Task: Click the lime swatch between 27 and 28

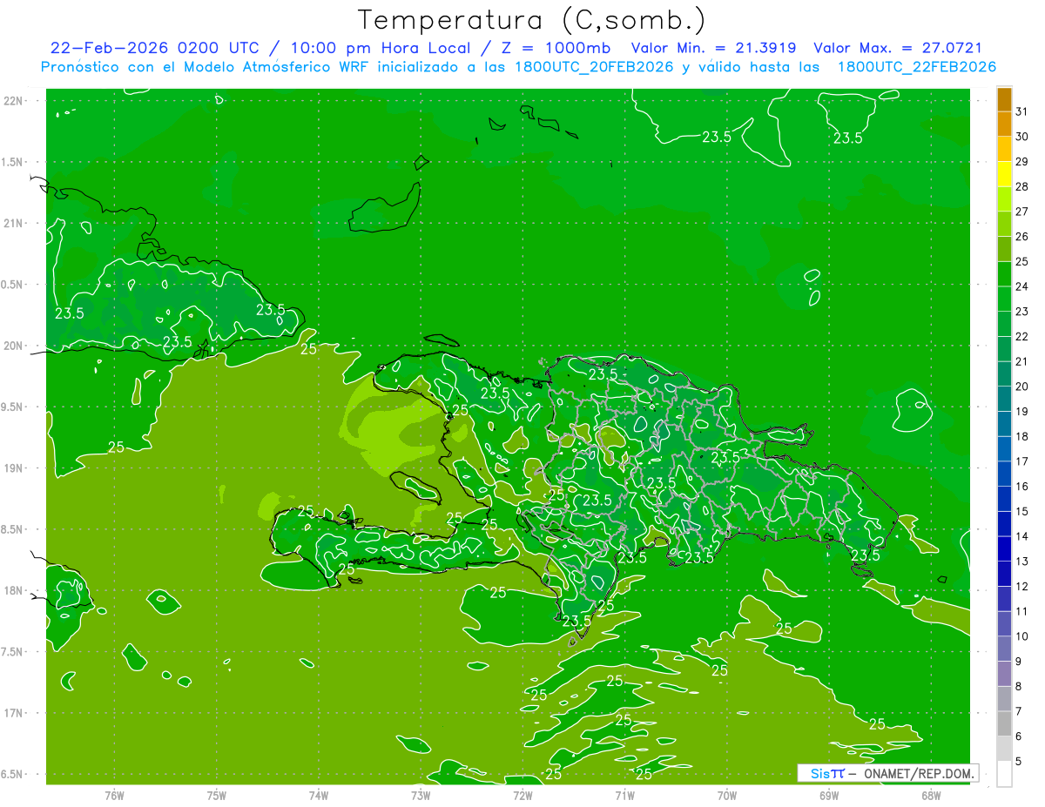Action: (1004, 199)
